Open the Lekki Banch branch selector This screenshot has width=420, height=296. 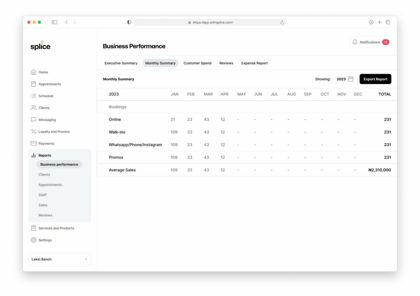[59, 259]
